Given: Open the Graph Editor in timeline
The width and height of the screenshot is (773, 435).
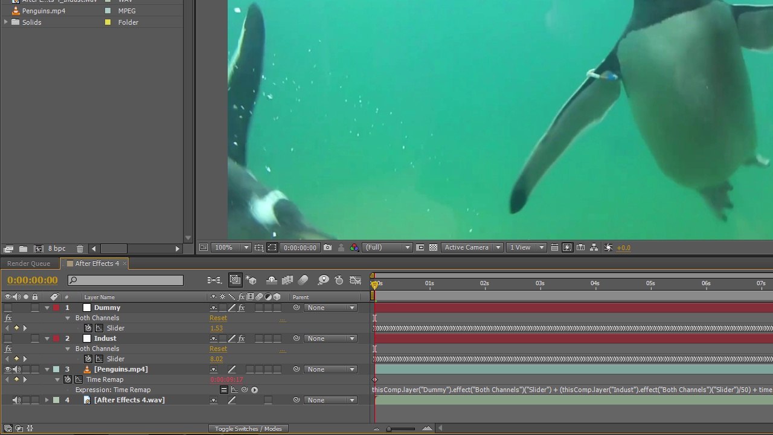Looking at the screenshot, I should click(x=356, y=280).
